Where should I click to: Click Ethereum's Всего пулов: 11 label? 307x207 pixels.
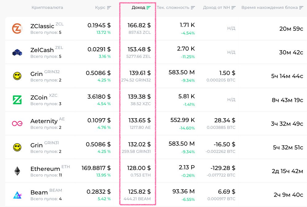click(46, 175)
